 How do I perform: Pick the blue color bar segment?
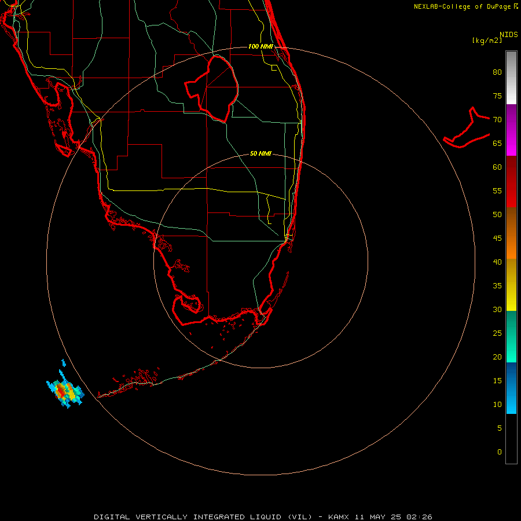coord(511,388)
